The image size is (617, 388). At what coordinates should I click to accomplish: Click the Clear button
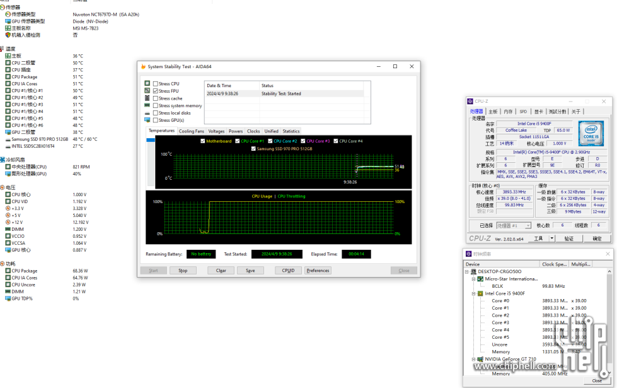[x=221, y=271]
